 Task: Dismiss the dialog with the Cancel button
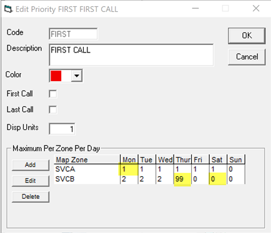(x=247, y=57)
